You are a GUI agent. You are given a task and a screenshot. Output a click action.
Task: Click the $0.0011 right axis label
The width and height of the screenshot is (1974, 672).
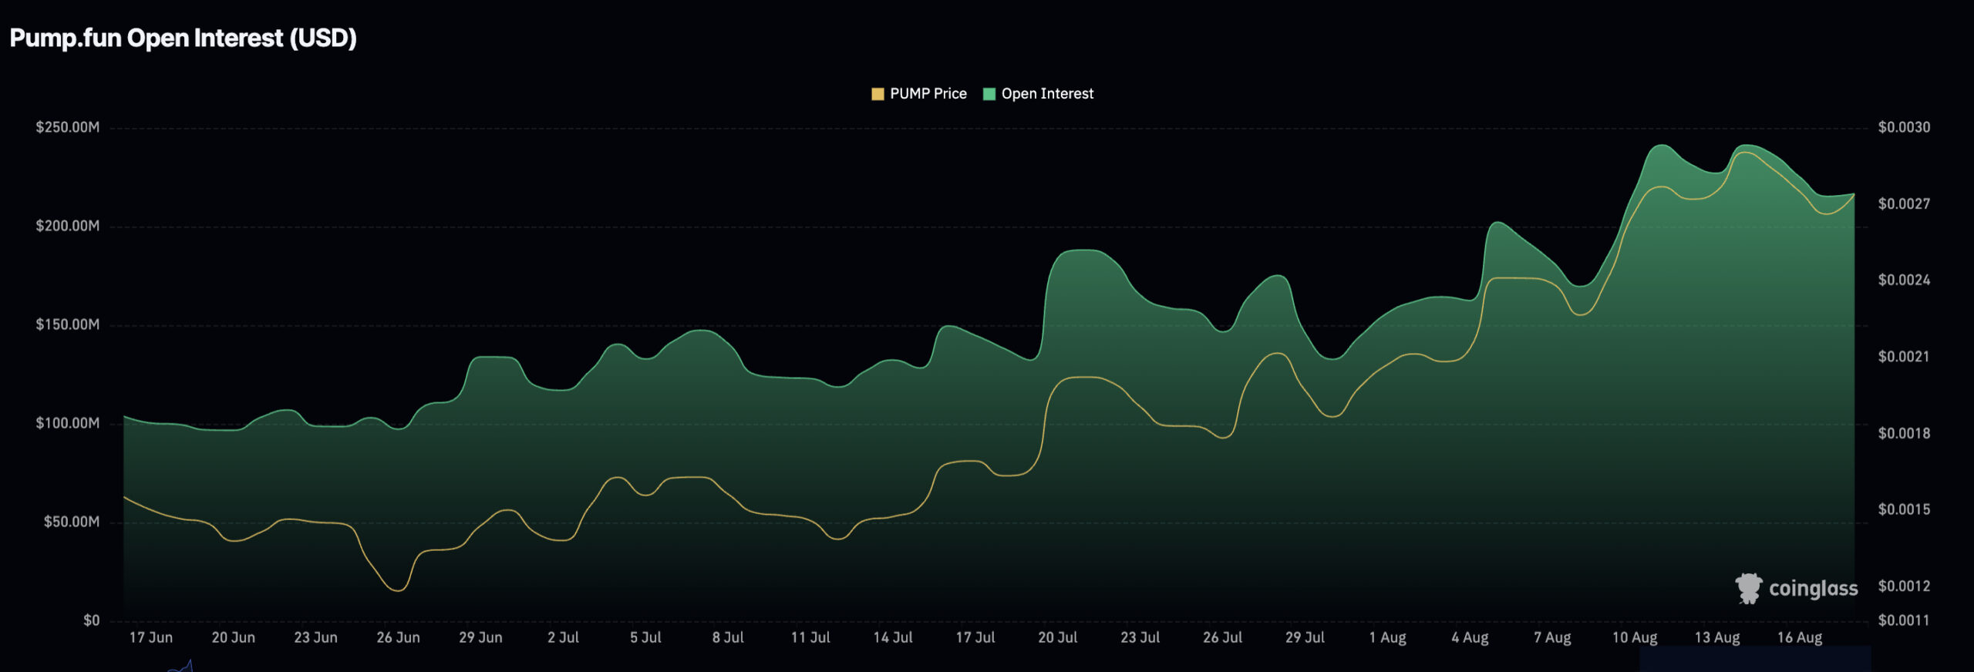[x=1904, y=620]
